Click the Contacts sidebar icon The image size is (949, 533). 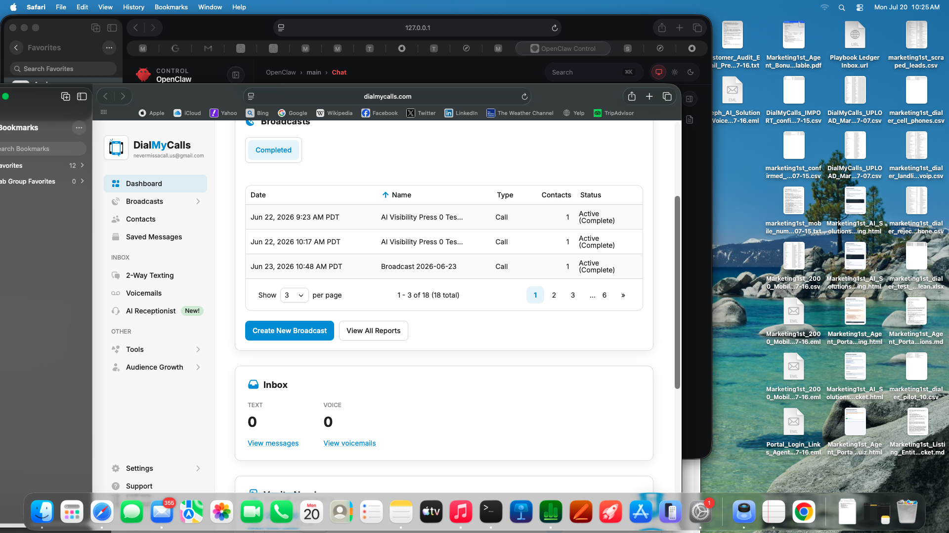click(x=116, y=219)
